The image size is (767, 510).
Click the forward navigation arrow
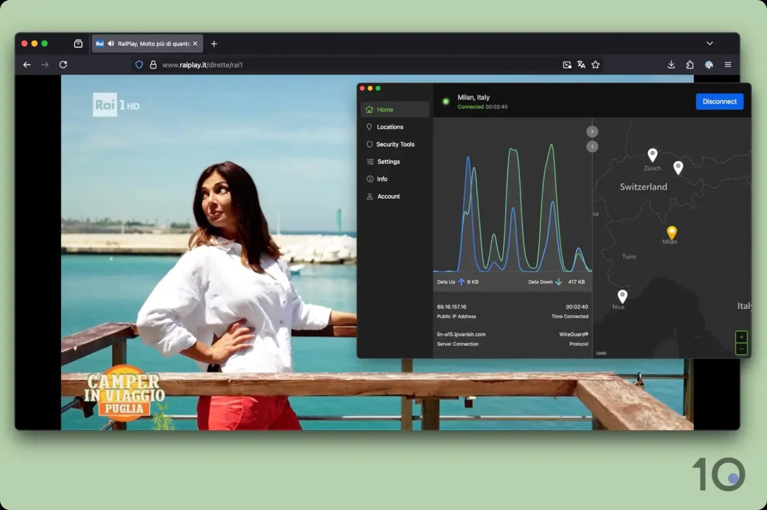coord(45,65)
